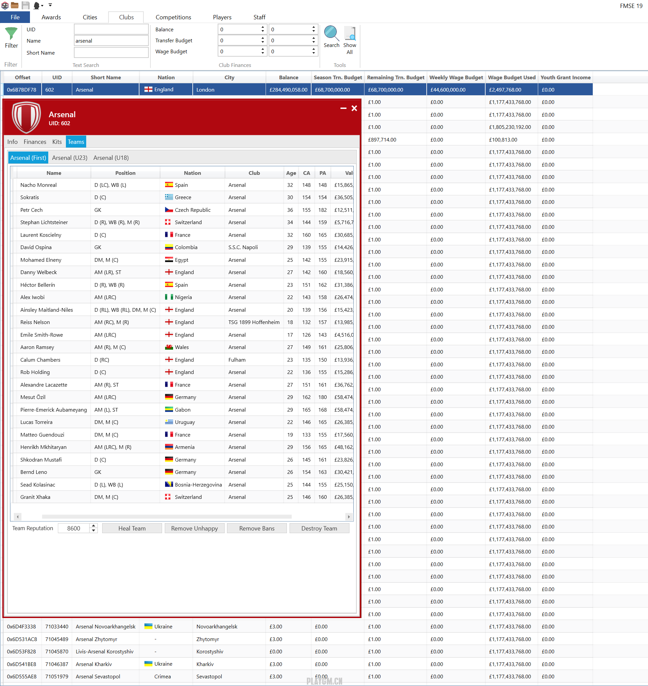Increase the Team Reputation value
The height and width of the screenshot is (686, 648).
point(93,525)
